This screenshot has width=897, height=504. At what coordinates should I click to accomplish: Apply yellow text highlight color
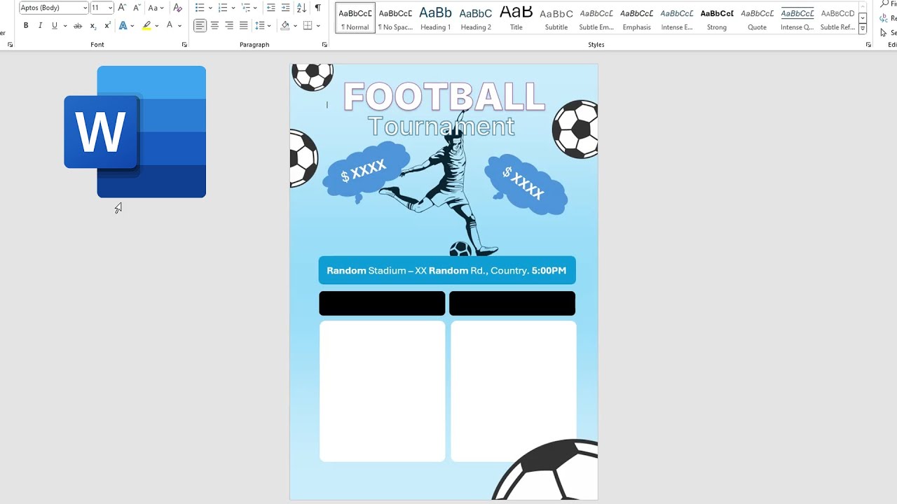pyautogui.click(x=146, y=26)
